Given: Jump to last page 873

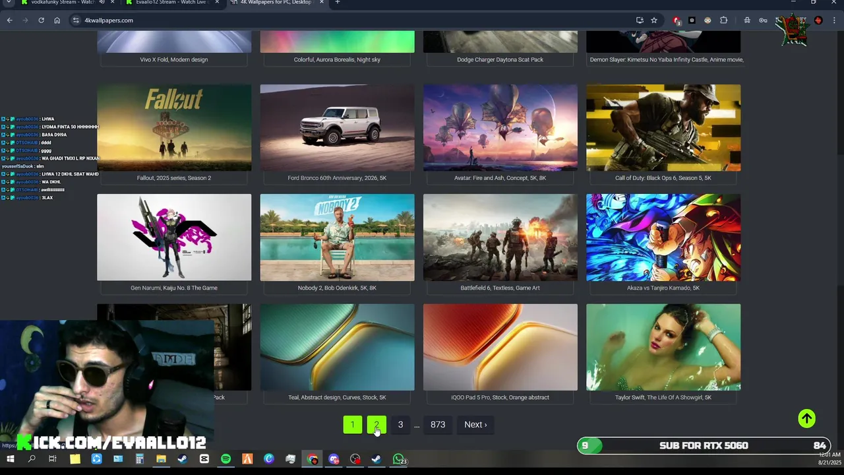Looking at the screenshot, I should click(x=438, y=425).
